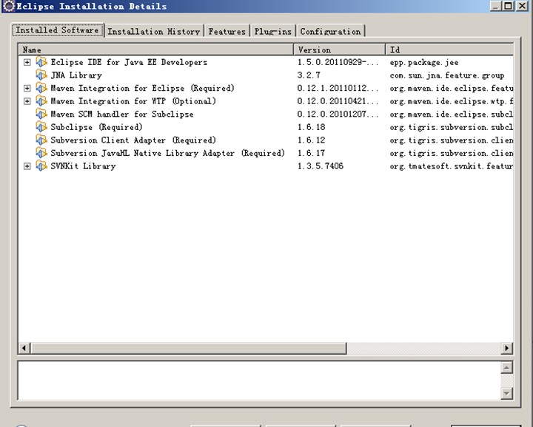Select the JNA Library row name

[76, 75]
